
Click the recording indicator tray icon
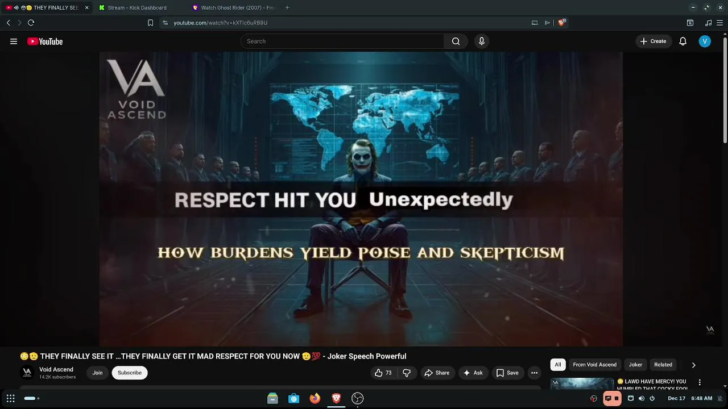(612, 398)
